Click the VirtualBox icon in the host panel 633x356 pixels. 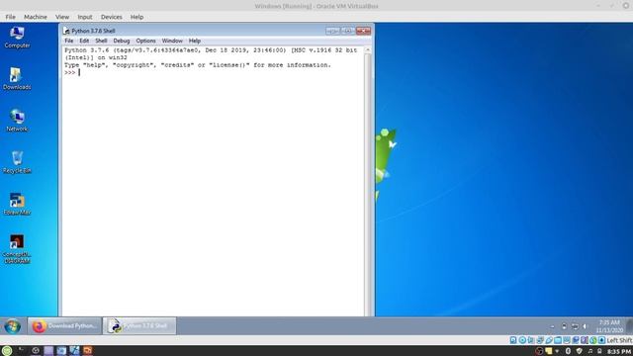[75, 350]
